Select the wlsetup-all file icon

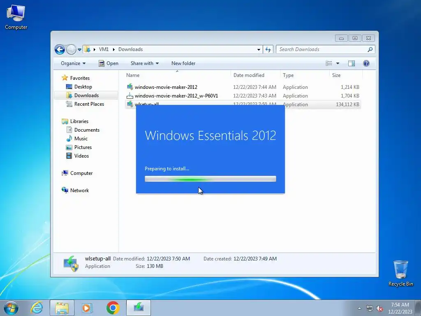point(130,104)
